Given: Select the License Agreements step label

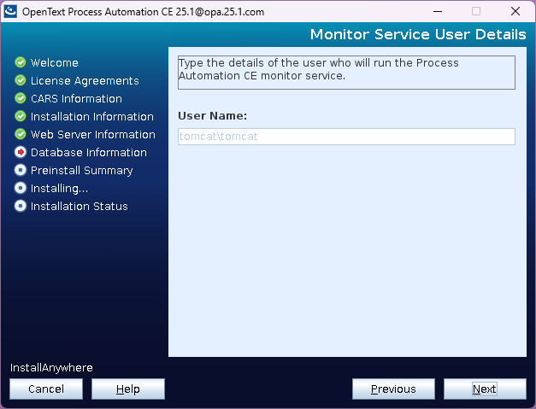Looking at the screenshot, I should 85,81.
